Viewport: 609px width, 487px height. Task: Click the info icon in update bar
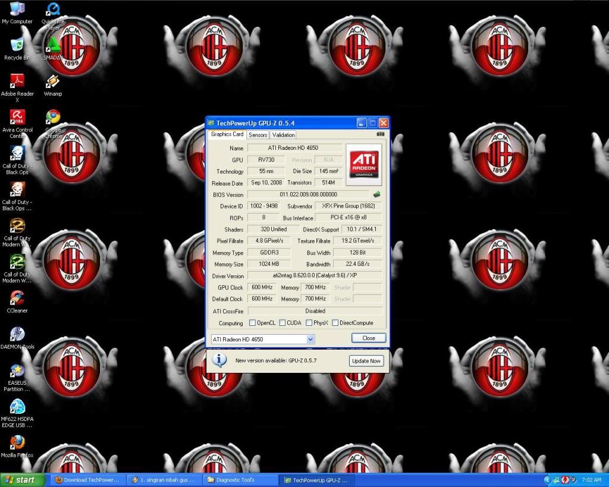219,360
